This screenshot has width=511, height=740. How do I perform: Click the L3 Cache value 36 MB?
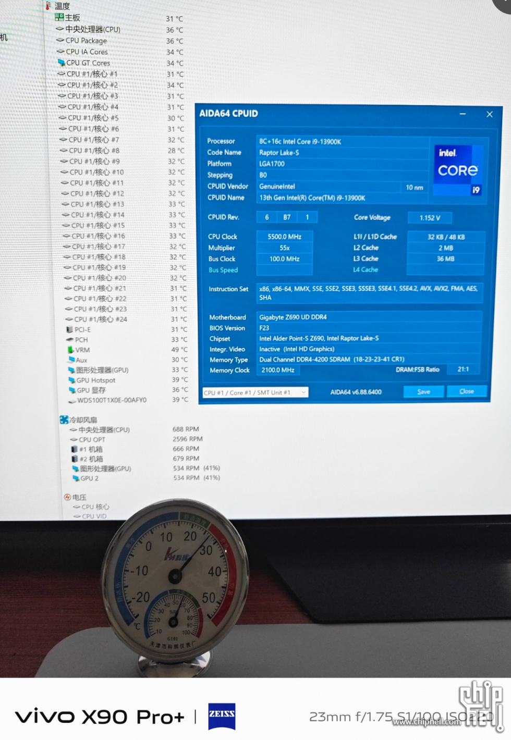446,258
